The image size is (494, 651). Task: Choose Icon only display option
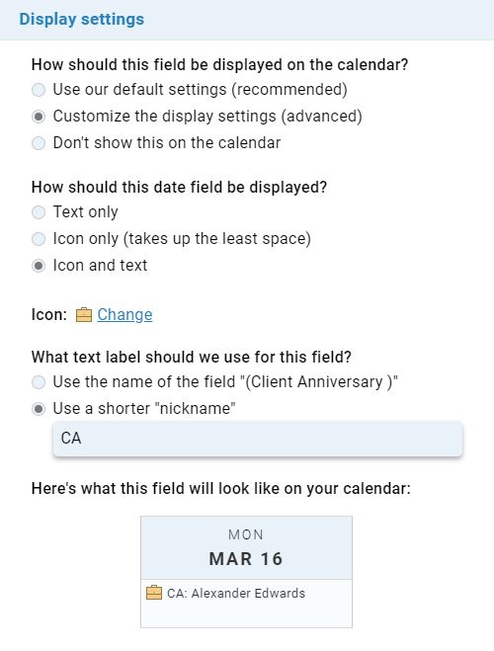[39, 239]
